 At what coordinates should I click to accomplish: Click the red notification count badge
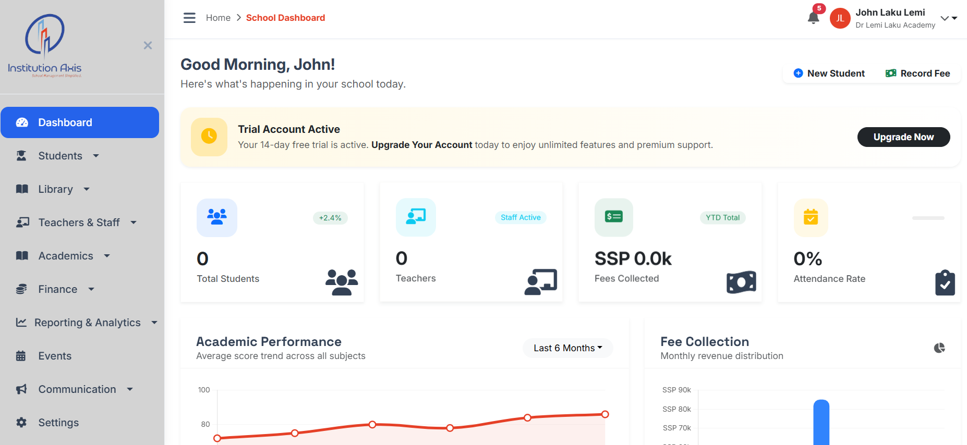pos(819,8)
